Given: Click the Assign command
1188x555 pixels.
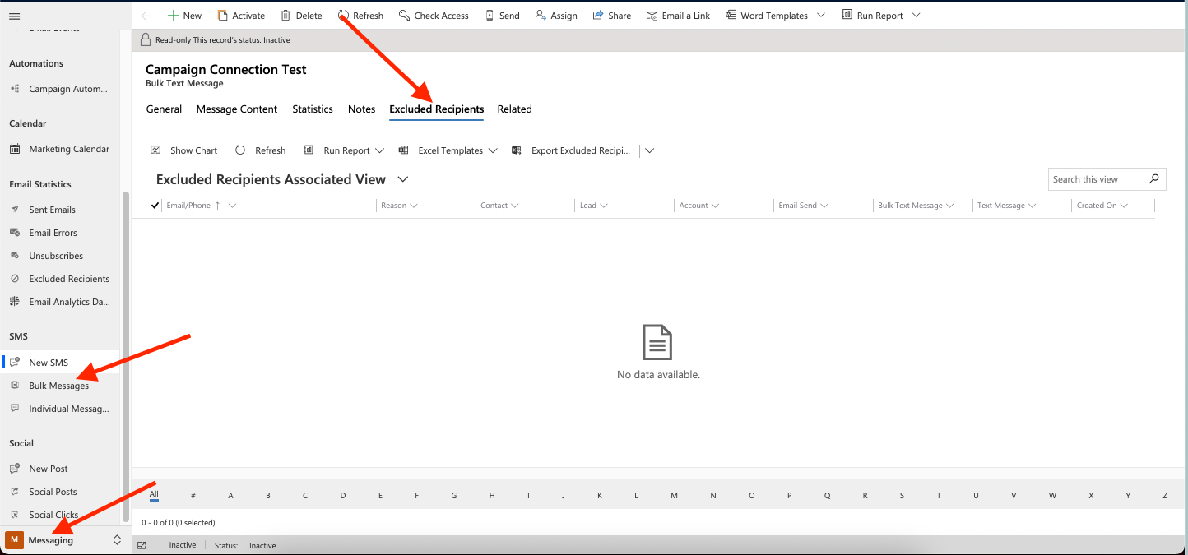Looking at the screenshot, I should point(556,16).
